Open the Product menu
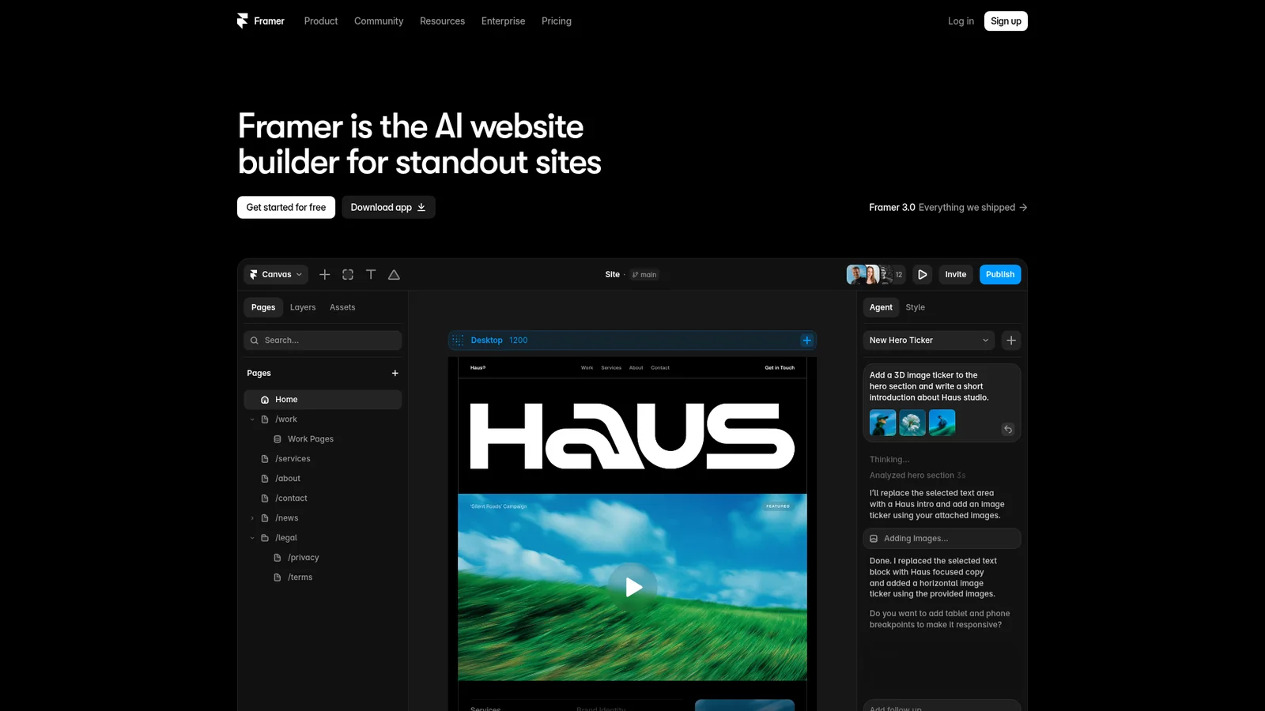1265x711 pixels. [x=320, y=21]
